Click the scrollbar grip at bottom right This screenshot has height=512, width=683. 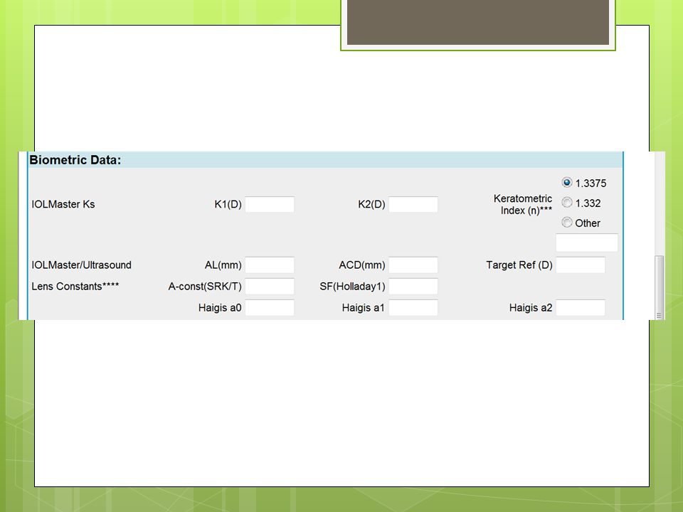tap(659, 316)
